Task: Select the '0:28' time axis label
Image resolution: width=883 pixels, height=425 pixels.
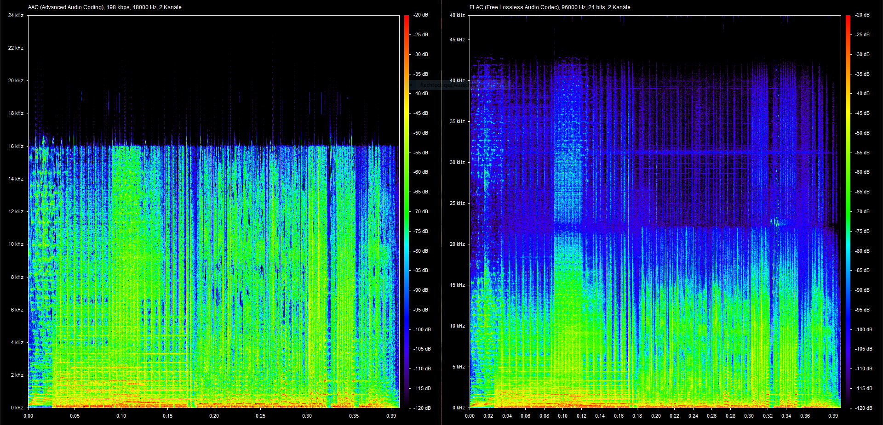Action: point(730,416)
